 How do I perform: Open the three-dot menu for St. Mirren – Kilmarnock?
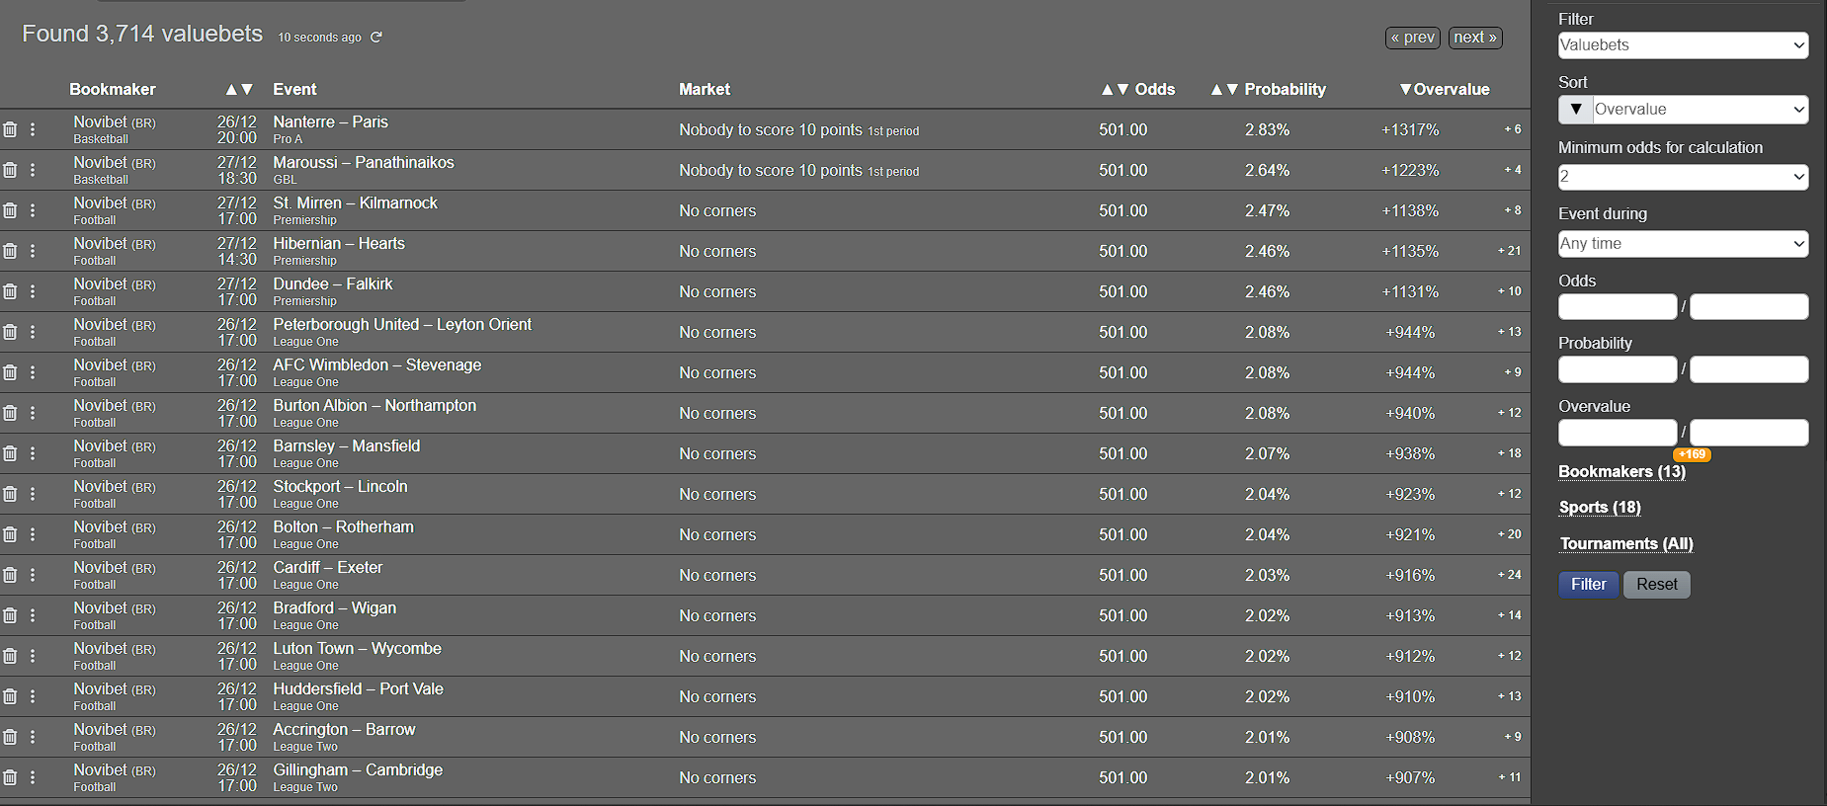pos(33,209)
